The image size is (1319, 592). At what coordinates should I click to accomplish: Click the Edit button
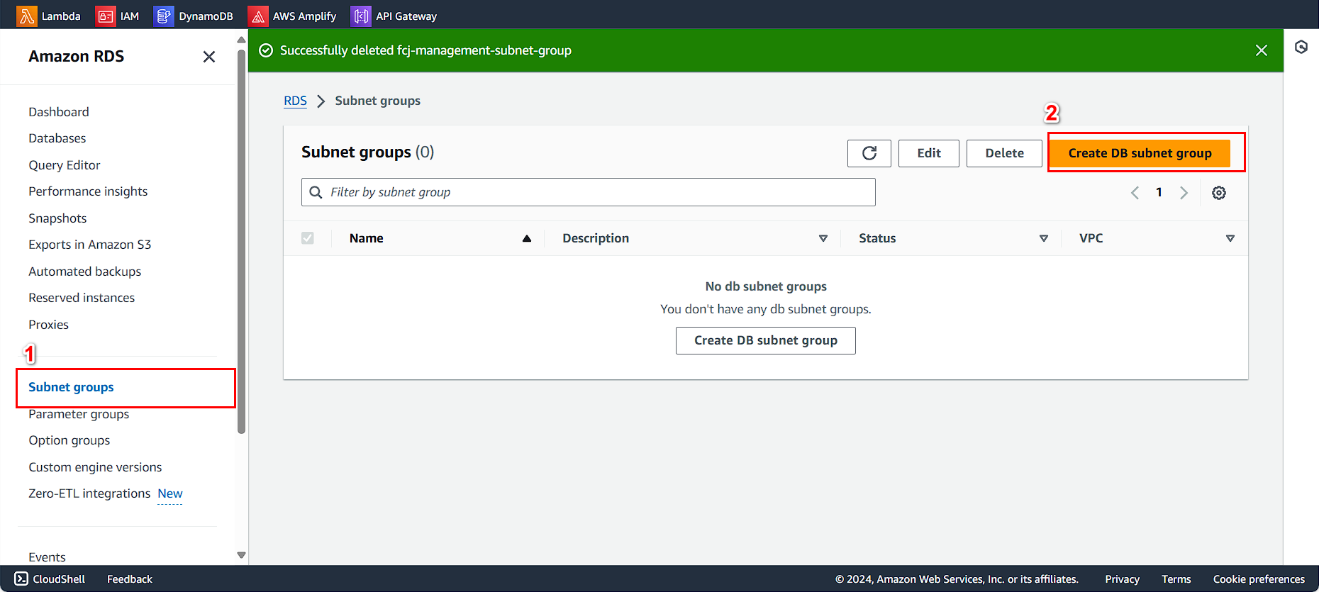pyautogui.click(x=928, y=153)
